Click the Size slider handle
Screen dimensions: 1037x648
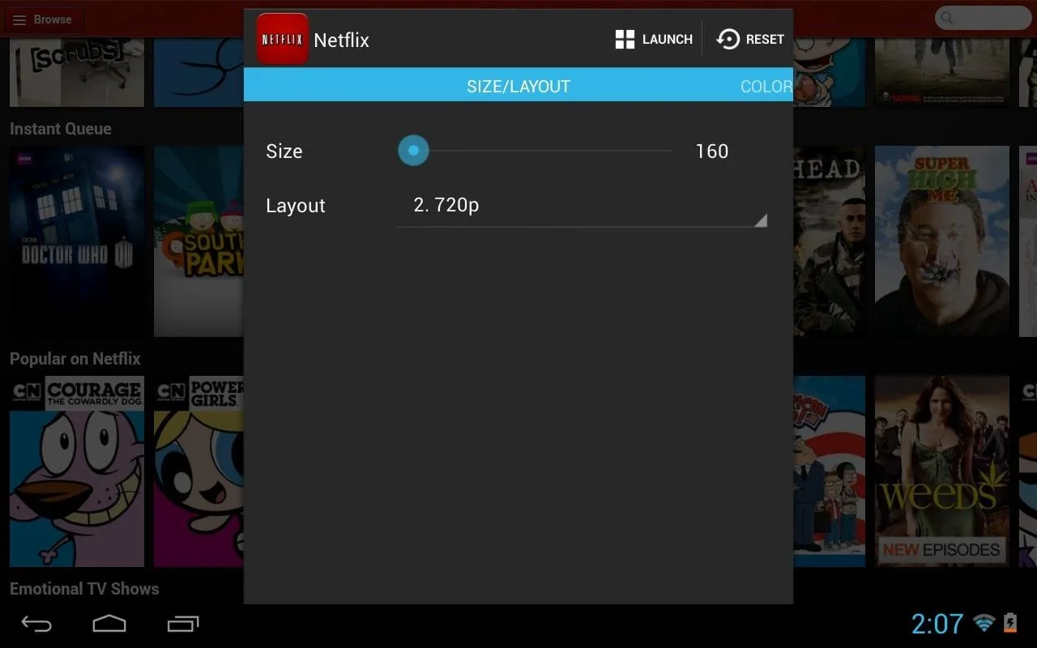413,151
